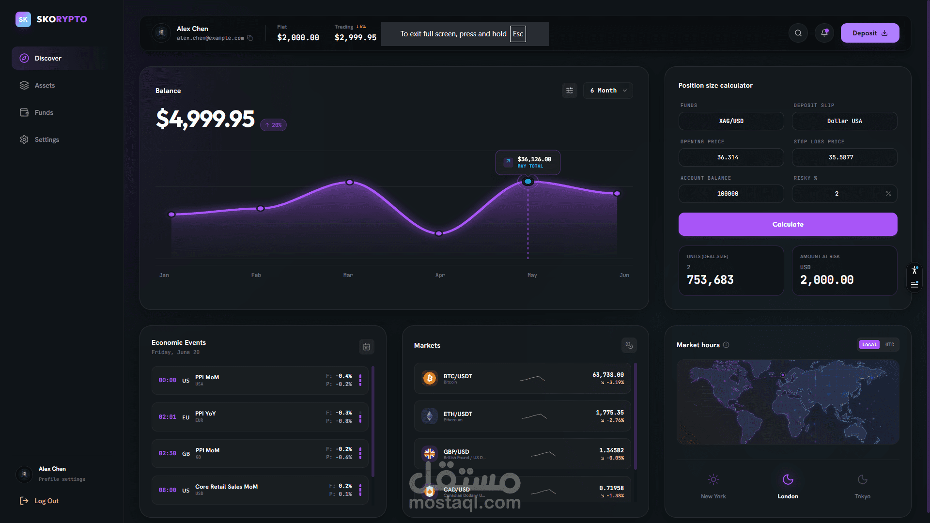Click the April data point on chart
Screen dimensions: 930x523
439,233
